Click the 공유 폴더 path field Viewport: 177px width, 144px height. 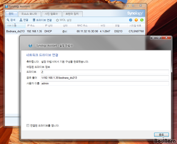pos(105,78)
